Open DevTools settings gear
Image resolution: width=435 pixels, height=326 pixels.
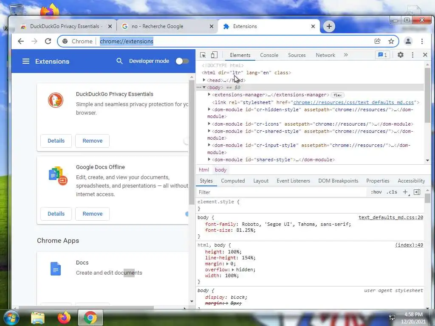pos(400,55)
